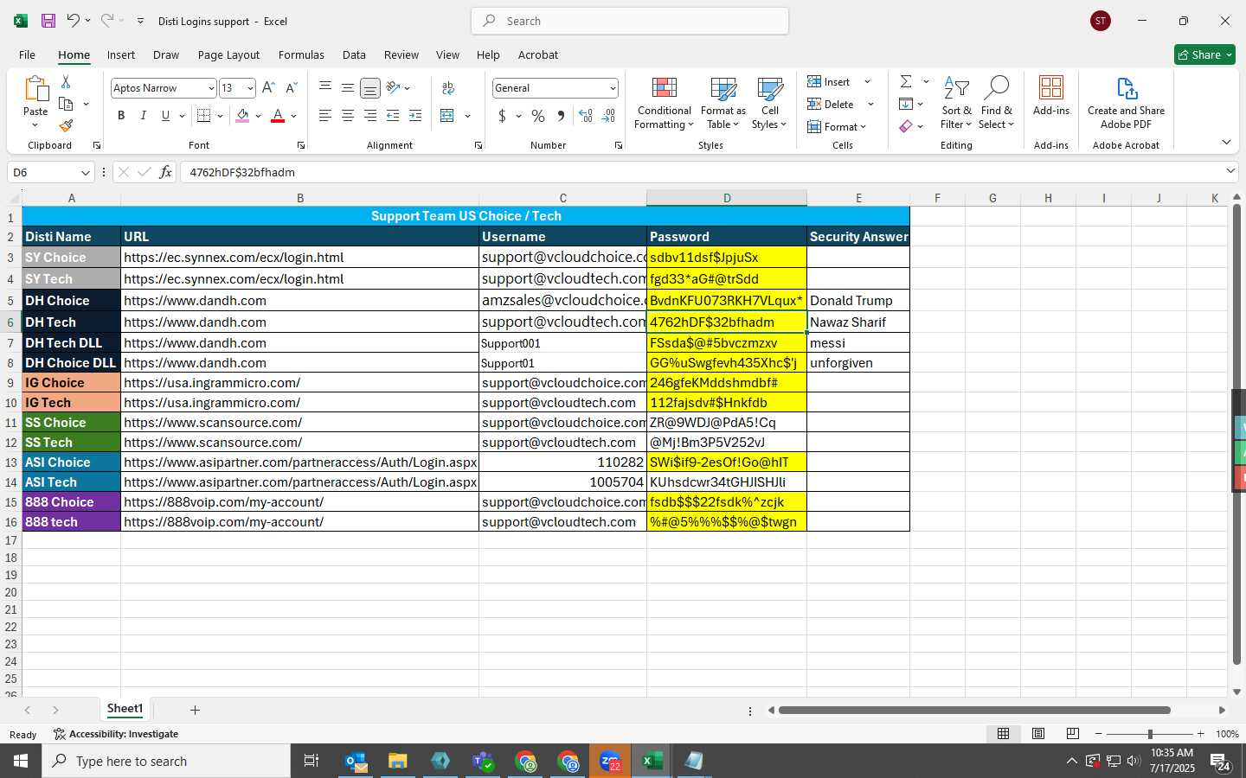Open Find & Select magnifier
This screenshot has height=778, width=1246.
pos(996,104)
